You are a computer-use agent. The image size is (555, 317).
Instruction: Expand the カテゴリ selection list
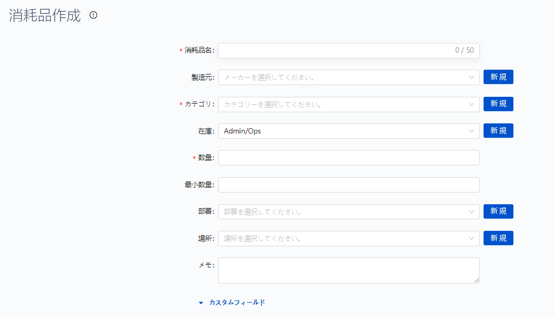347,104
